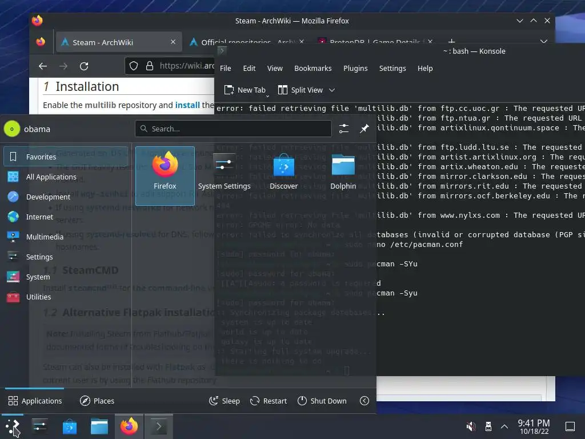Click the obama user avatar
Image resolution: width=585 pixels, height=439 pixels.
12,129
